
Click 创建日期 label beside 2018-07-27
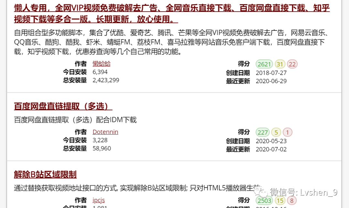click(238, 73)
